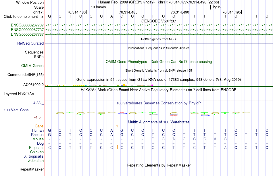Click the 'Common dbSNP(155)' track label

(26, 74)
